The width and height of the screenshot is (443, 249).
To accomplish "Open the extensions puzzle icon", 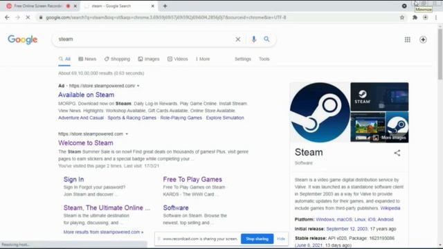I will tap(415, 17).
